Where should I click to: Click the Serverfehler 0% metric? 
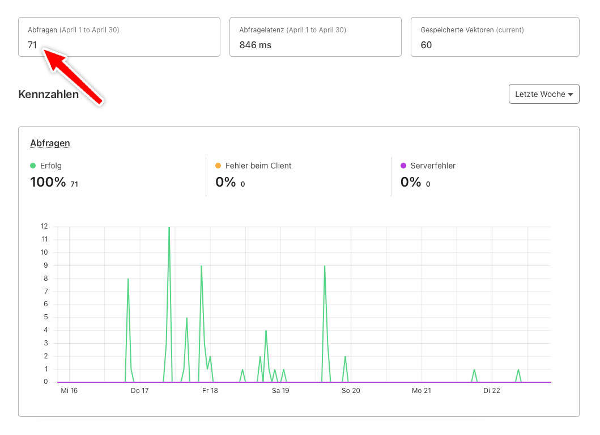(411, 182)
